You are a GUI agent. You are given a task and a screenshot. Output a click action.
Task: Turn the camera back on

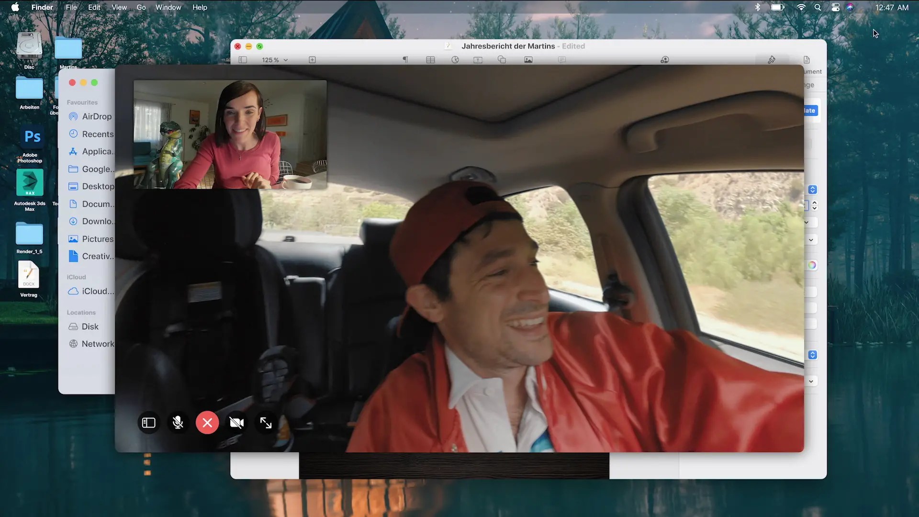click(236, 423)
